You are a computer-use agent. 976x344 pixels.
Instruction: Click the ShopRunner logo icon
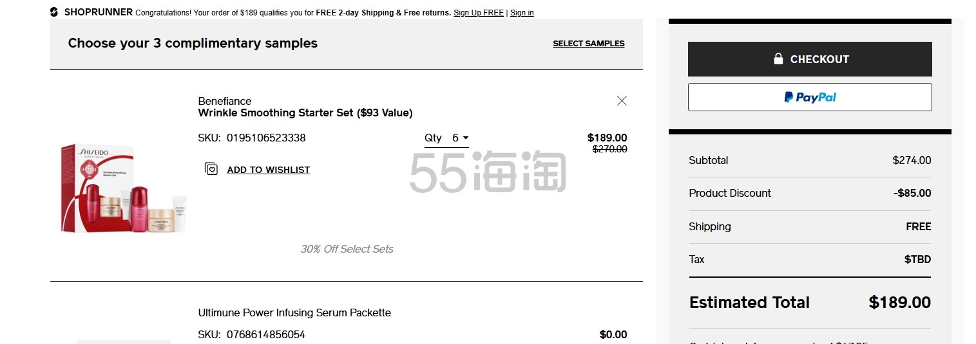pos(54,12)
